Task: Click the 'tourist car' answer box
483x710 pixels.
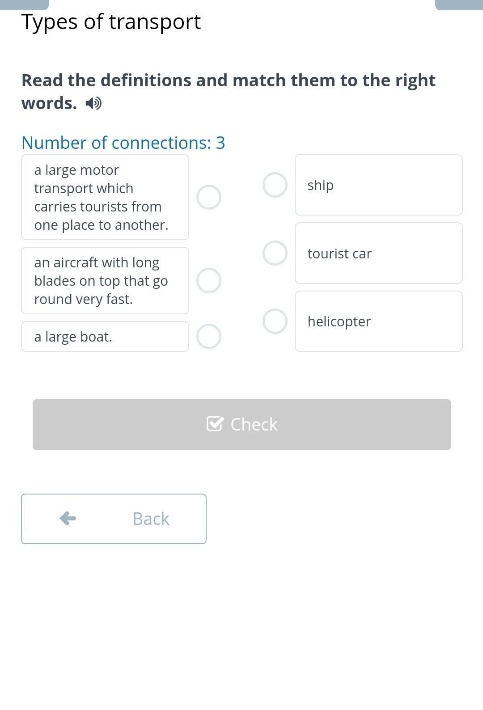Action: tap(379, 253)
